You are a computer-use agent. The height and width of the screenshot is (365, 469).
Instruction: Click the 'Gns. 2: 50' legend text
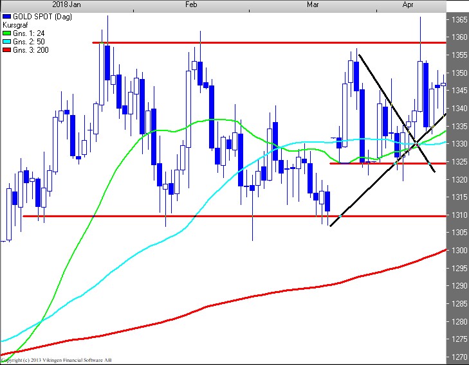click(29, 42)
